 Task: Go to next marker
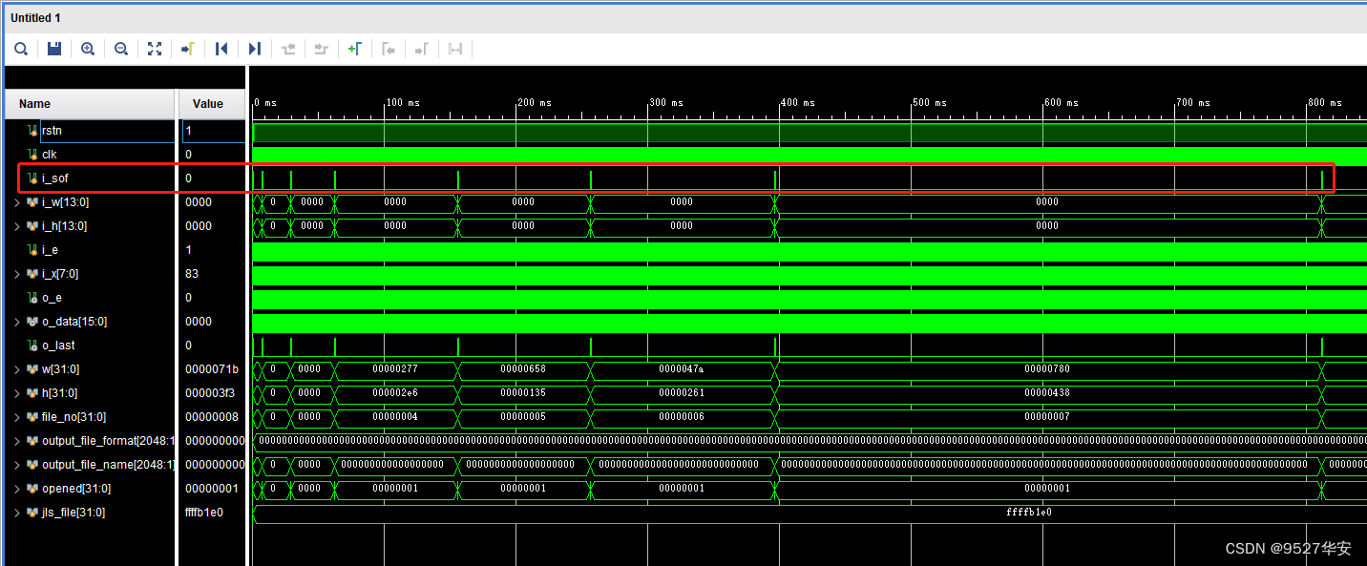click(422, 49)
